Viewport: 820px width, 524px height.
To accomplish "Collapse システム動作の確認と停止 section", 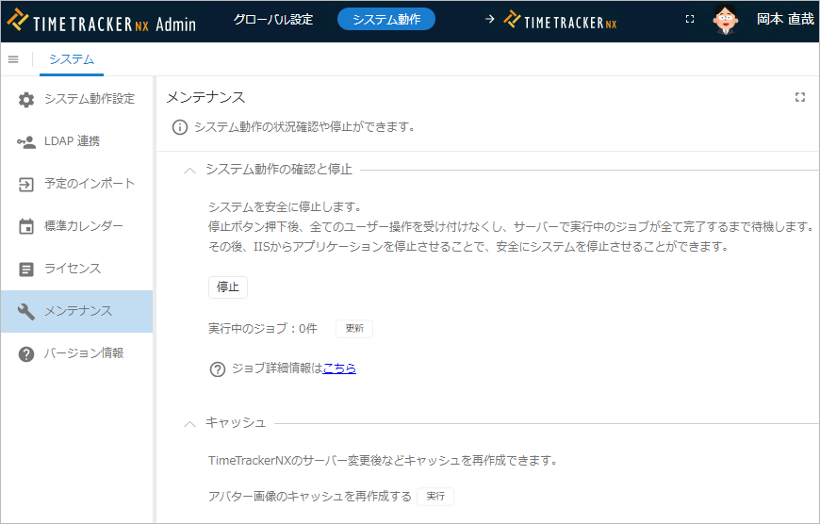I will point(190,170).
